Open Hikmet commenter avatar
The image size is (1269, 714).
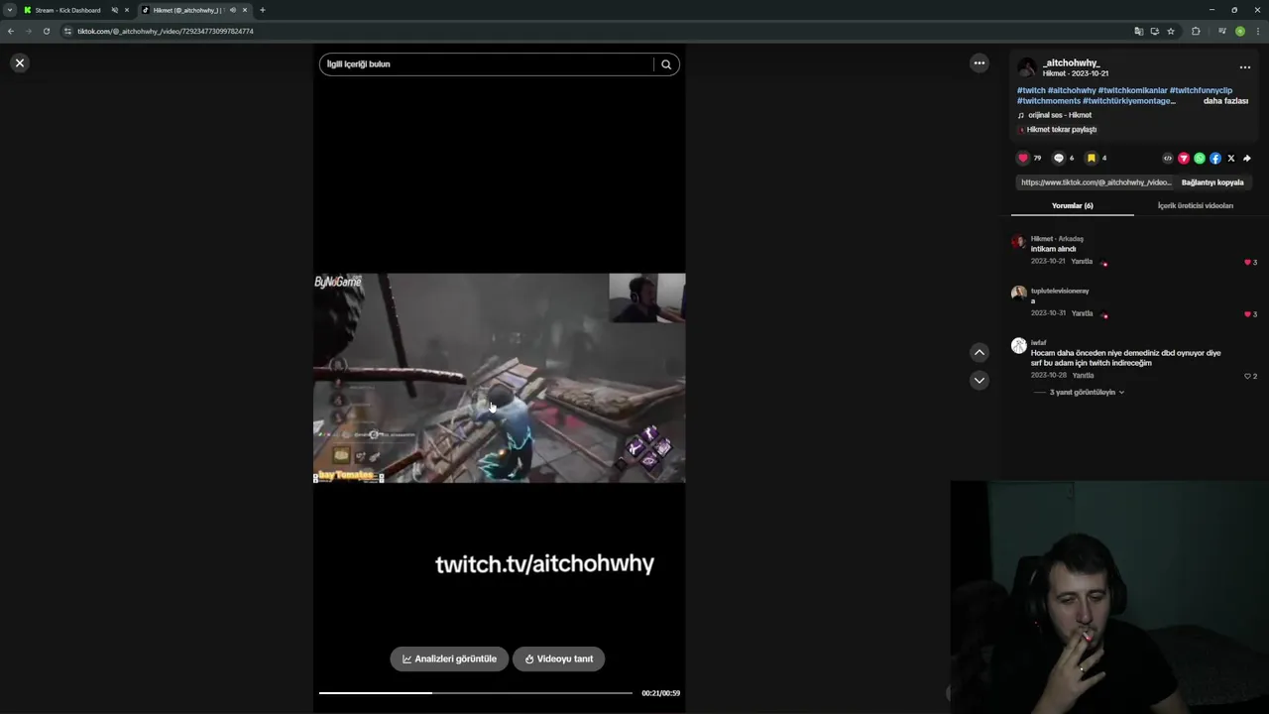click(x=1018, y=241)
